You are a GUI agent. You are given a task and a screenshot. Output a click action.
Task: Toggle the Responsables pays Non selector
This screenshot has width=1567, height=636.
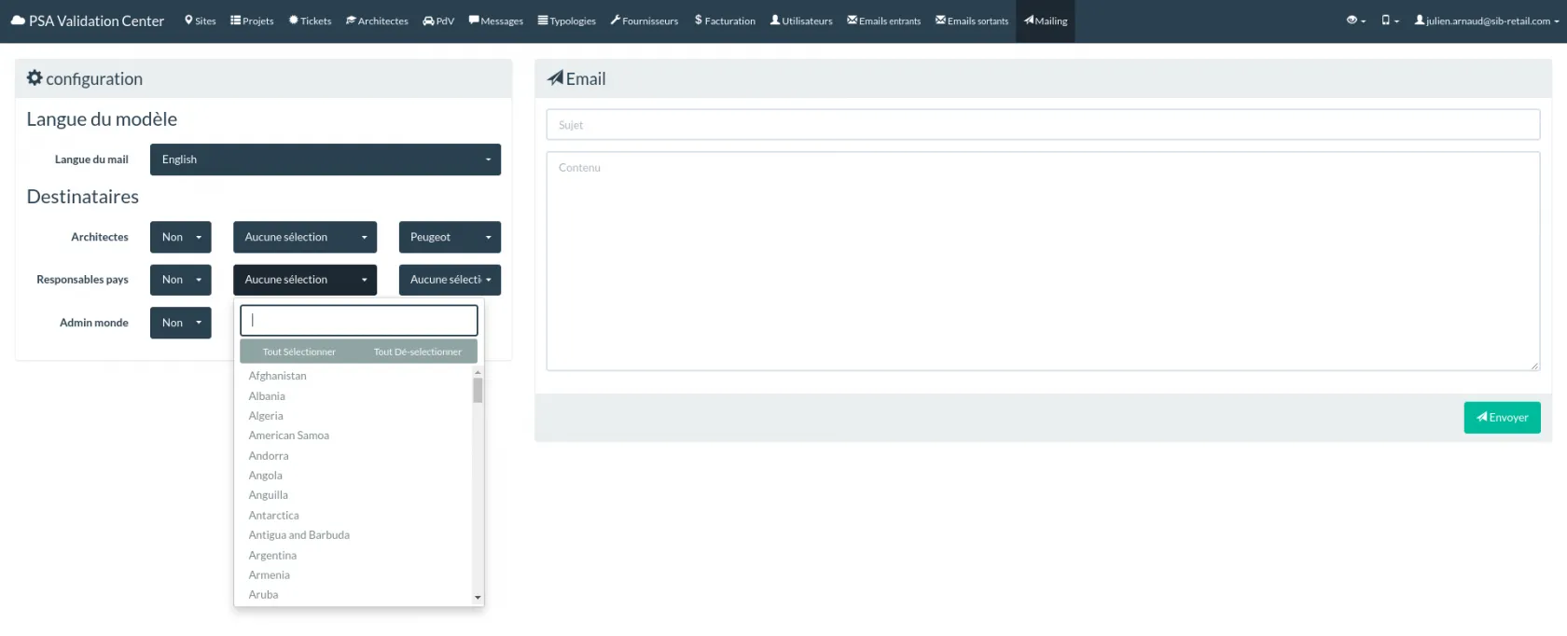[180, 280]
